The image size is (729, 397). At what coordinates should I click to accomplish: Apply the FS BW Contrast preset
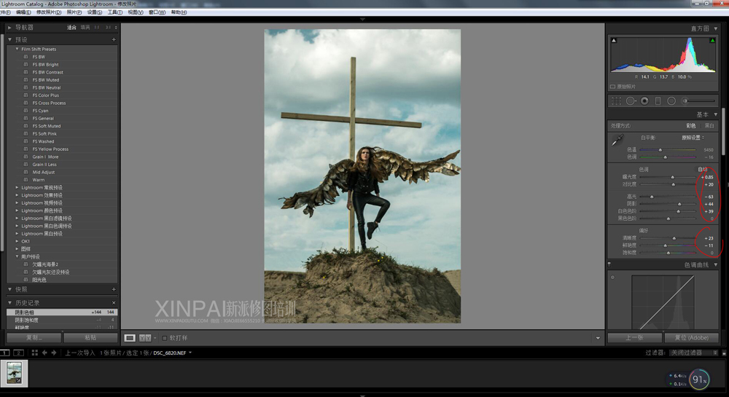(47, 72)
